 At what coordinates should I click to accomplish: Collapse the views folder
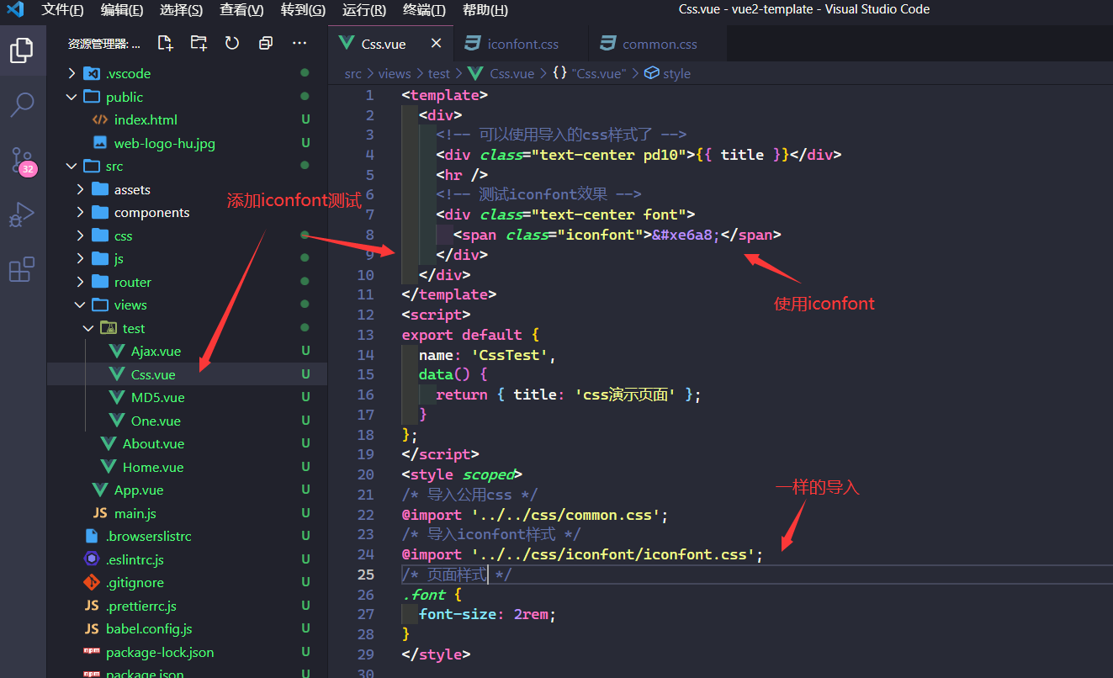pos(130,305)
